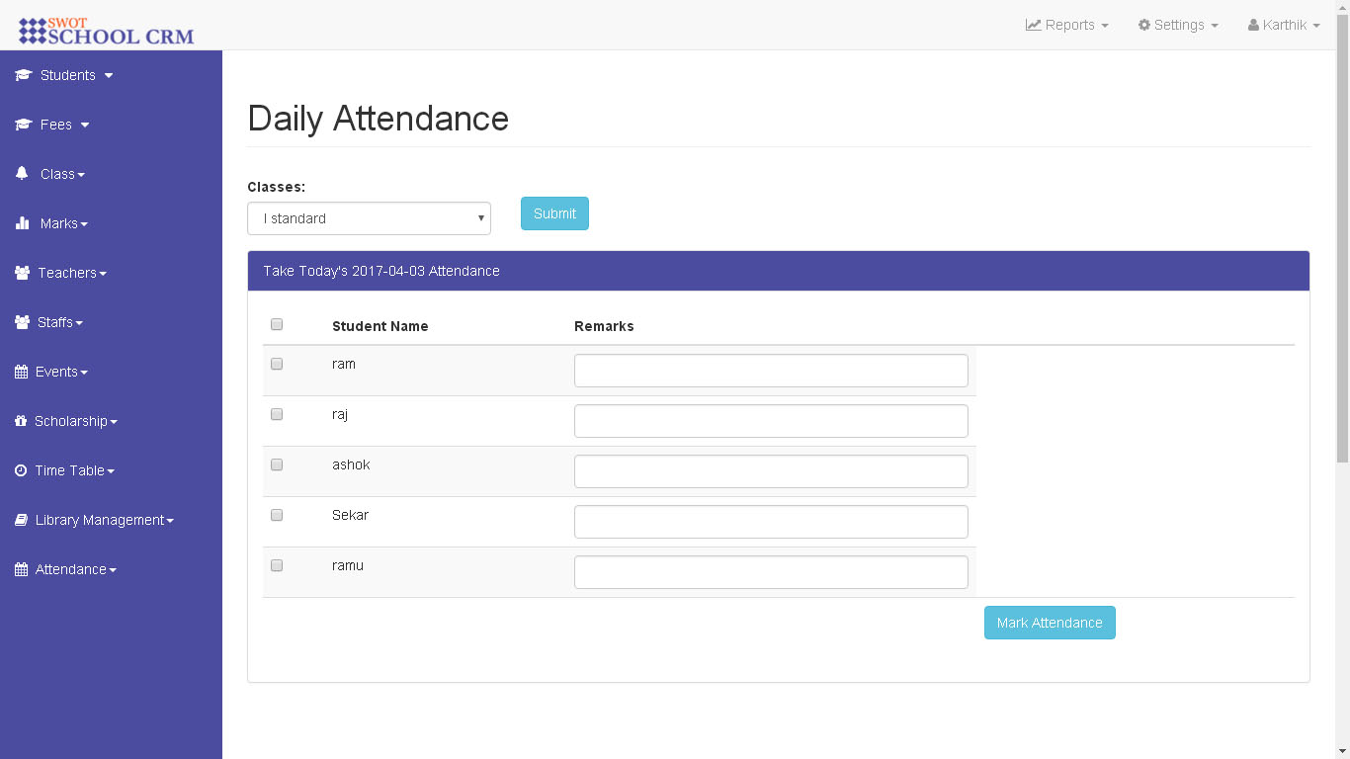Click the clock icon next to Time Table
This screenshot has width=1350, height=759.
coord(21,470)
